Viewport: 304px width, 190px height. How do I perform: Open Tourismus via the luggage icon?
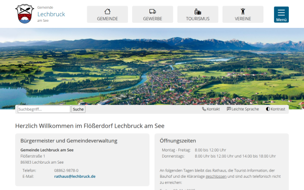point(198,12)
